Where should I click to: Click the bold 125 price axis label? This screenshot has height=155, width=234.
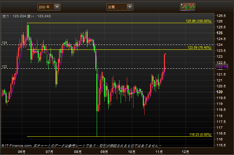point(219,33)
